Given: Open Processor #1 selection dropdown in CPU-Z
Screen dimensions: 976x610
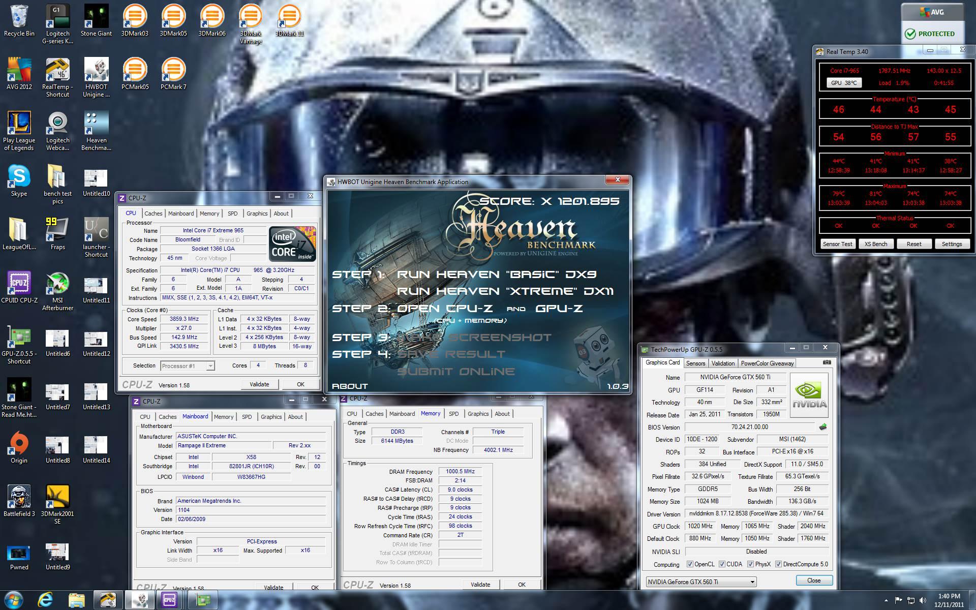Looking at the screenshot, I should click(188, 366).
